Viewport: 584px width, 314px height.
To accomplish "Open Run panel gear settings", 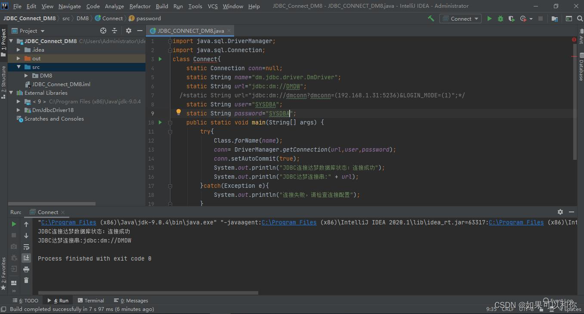I will click(x=560, y=212).
